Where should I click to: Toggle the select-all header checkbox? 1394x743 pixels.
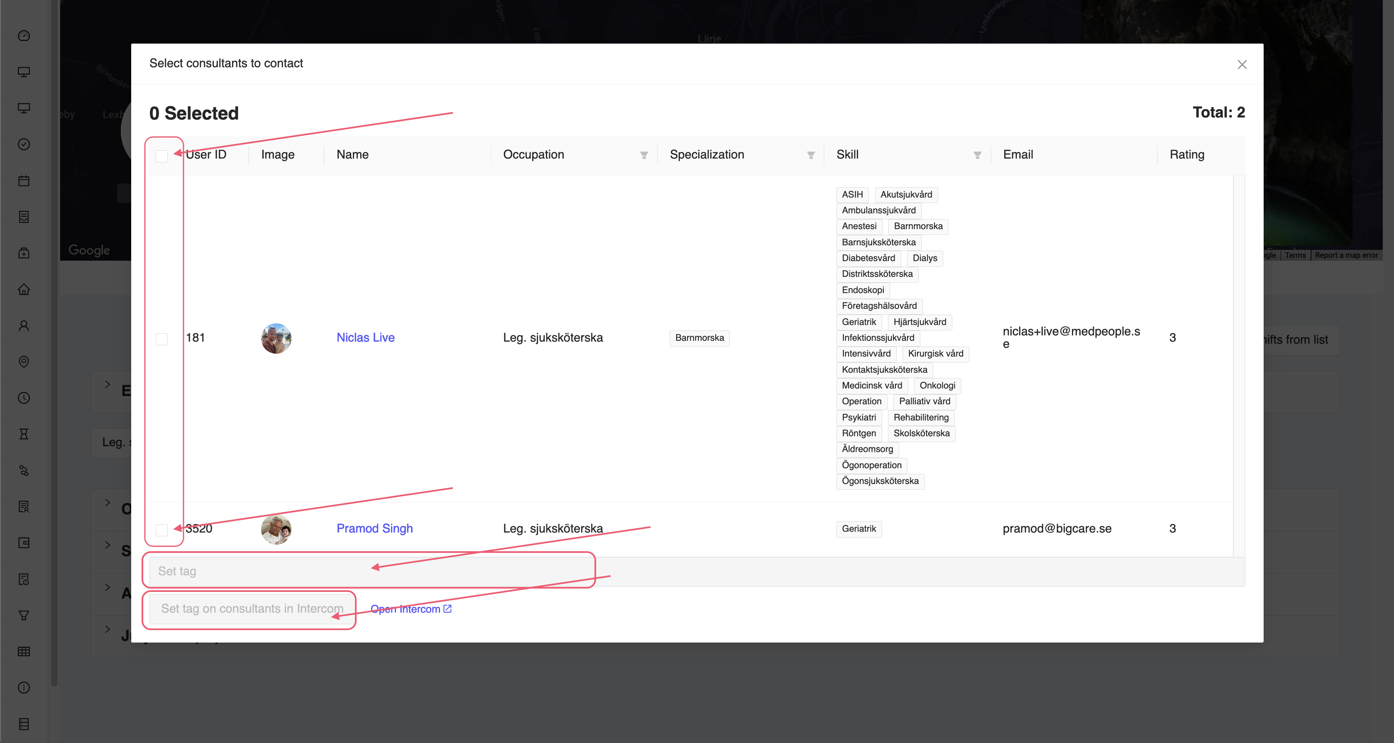point(161,156)
